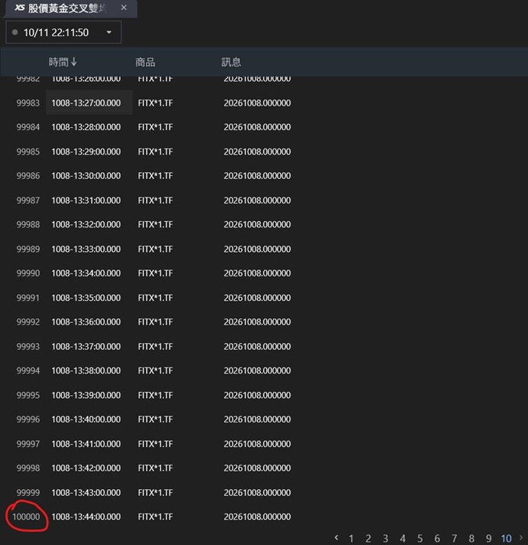Click the status dot beside 10/11 22:11:50

[15, 32]
